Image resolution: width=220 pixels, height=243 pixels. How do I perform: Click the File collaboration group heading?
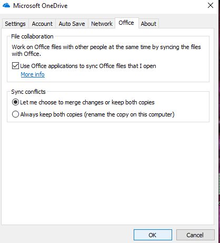click(x=32, y=36)
